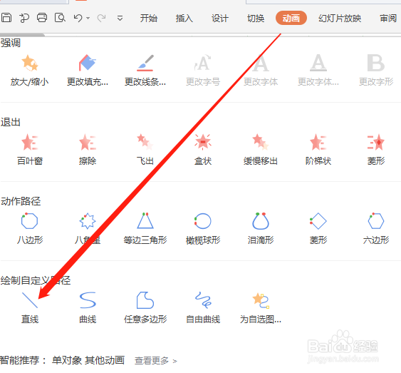This screenshot has height=373, width=401.
Task: Choose the 更改字号 emphasis effect
Action: tap(203, 70)
